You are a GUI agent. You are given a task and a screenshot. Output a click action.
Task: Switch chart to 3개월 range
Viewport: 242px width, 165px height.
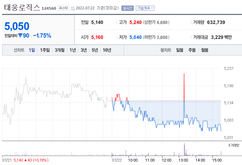tap(60, 50)
